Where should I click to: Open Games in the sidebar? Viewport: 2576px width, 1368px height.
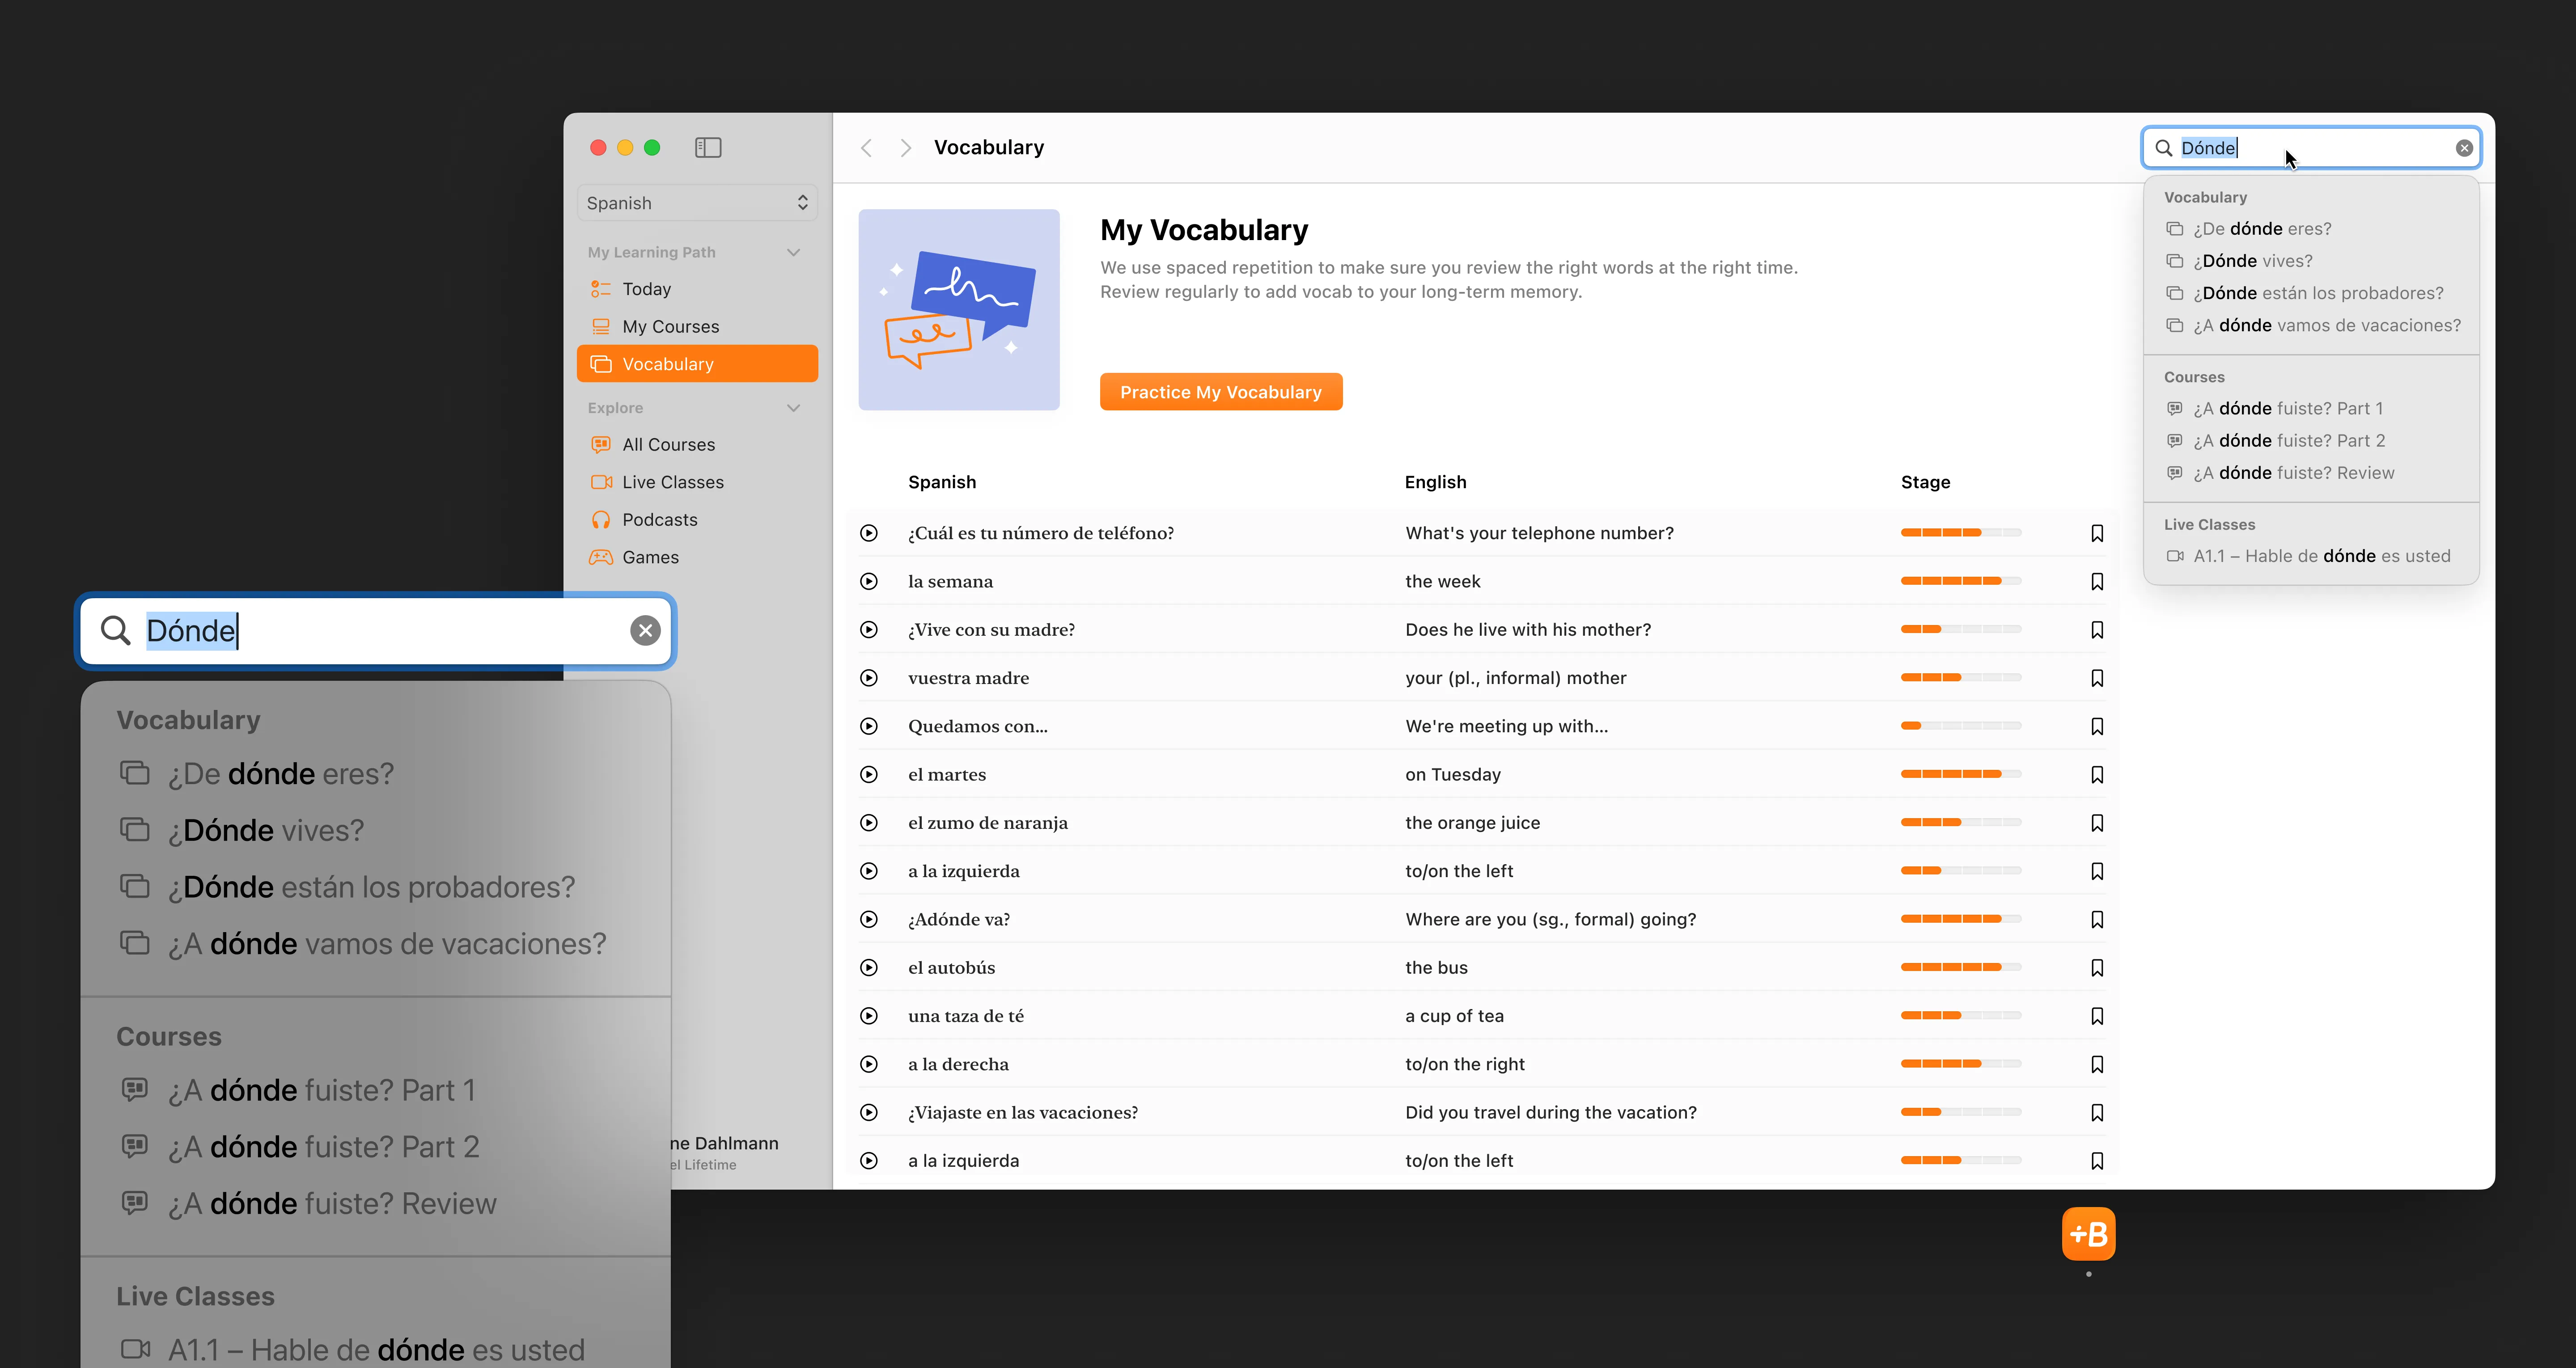[697, 557]
